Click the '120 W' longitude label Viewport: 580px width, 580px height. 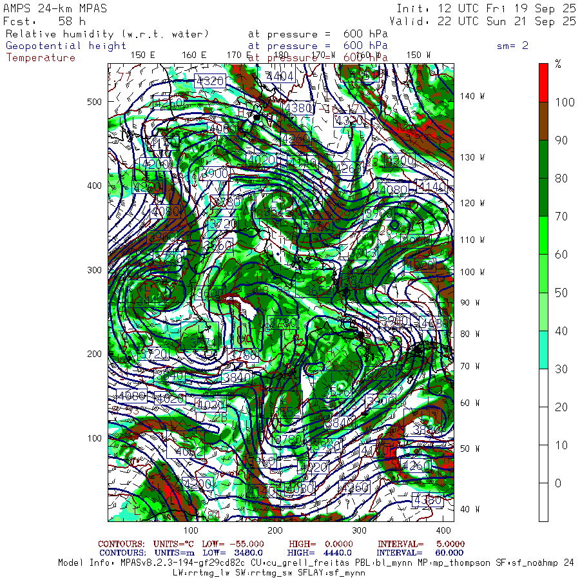pyautogui.click(x=472, y=204)
